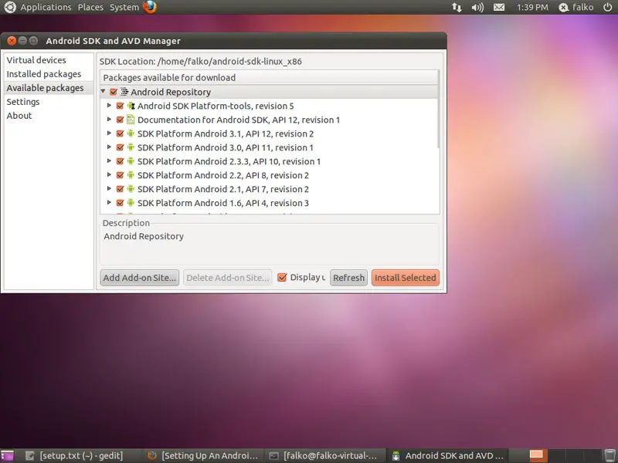Click the Ubuntu logo icon in top panel
This screenshot has width=618, height=463.
[10, 7]
